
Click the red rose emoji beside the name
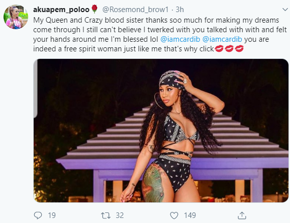click(x=94, y=9)
